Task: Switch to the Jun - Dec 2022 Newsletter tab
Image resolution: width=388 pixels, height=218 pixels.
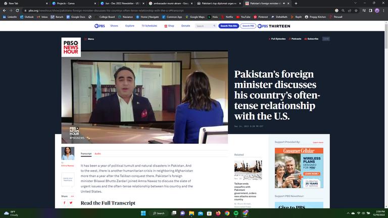Action: 122,4
